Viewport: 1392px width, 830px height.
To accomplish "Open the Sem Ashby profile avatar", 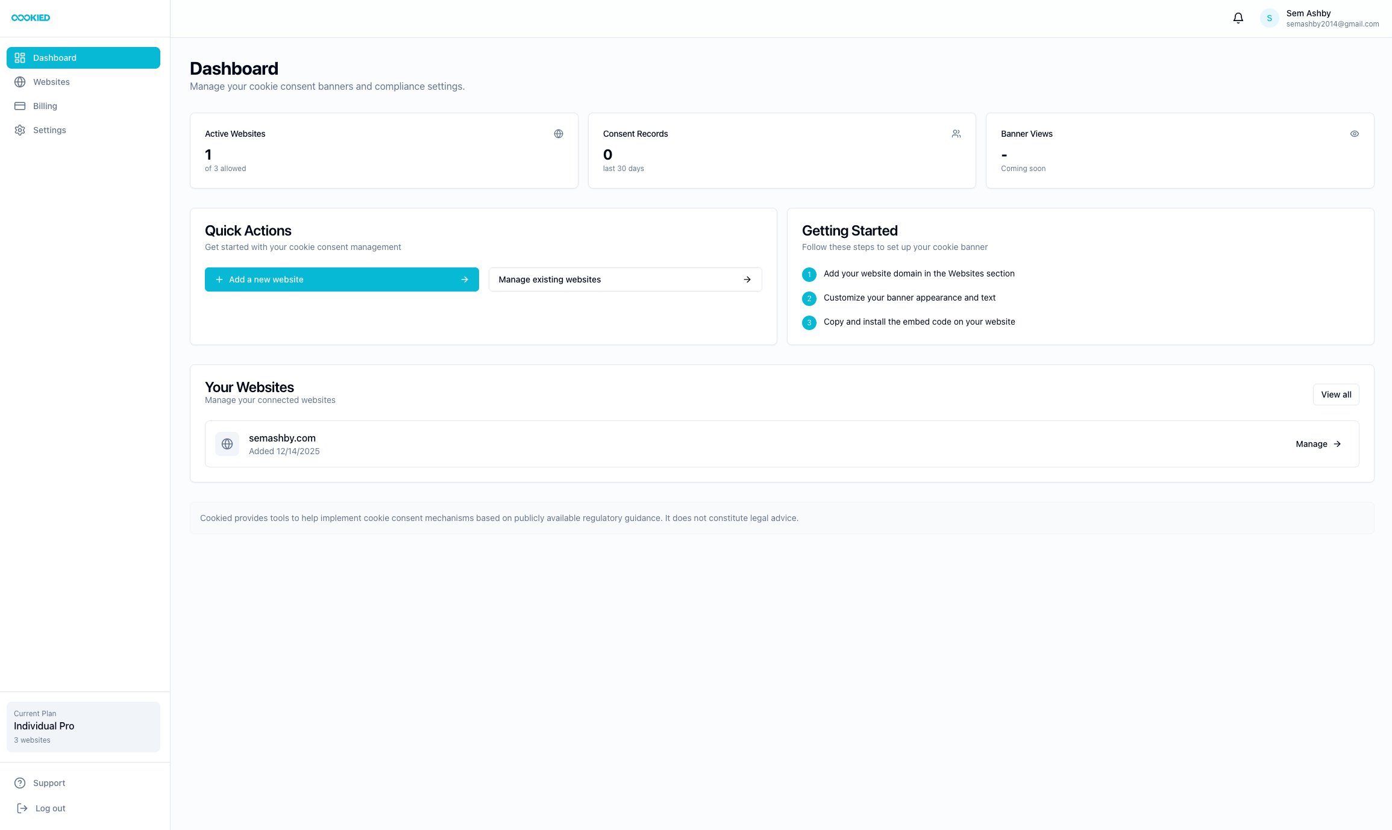I will 1269,18.
